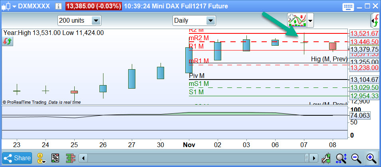
Task: Click the 13,029.50 price label
Action: pyautogui.click(x=364, y=87)
